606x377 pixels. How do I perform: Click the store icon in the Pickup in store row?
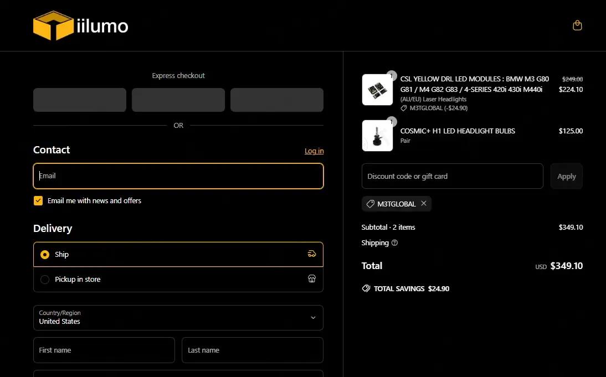coord(311,279)
